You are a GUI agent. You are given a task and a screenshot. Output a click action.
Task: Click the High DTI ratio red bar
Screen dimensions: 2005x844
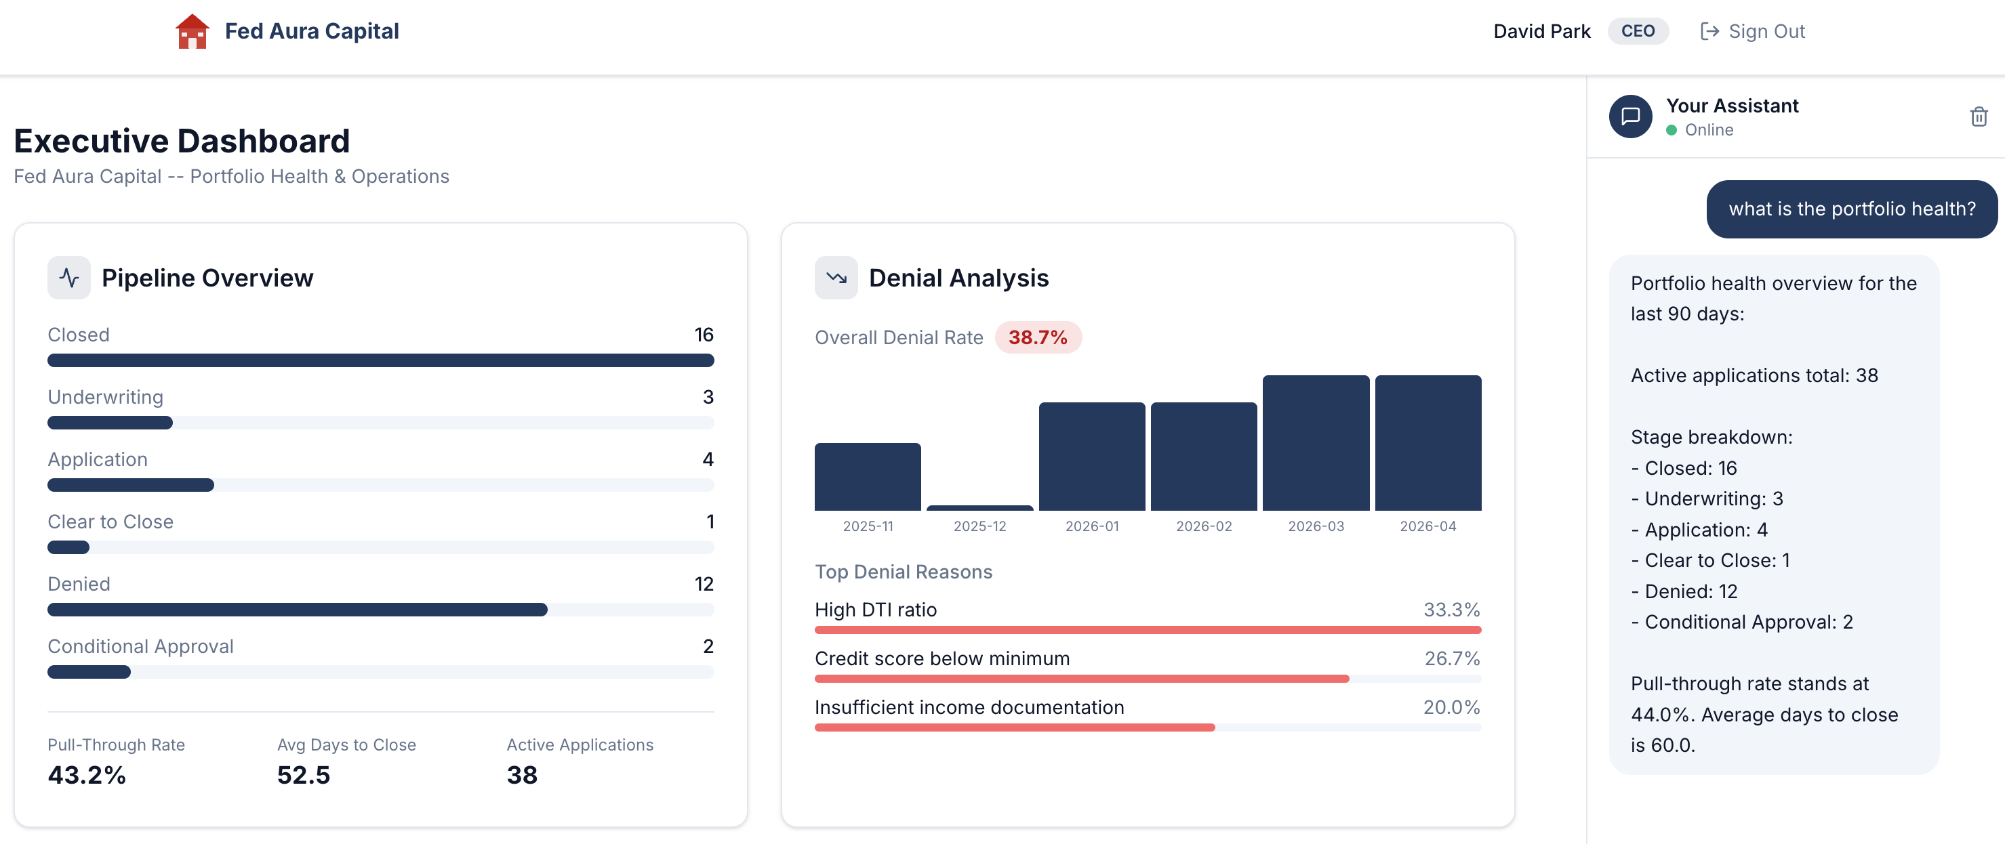[x=1148, y=629]
